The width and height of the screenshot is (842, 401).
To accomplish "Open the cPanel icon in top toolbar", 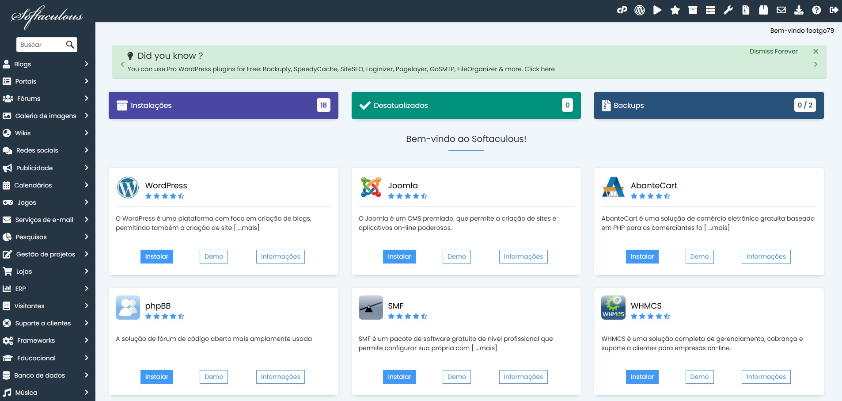I will [622, 10].
